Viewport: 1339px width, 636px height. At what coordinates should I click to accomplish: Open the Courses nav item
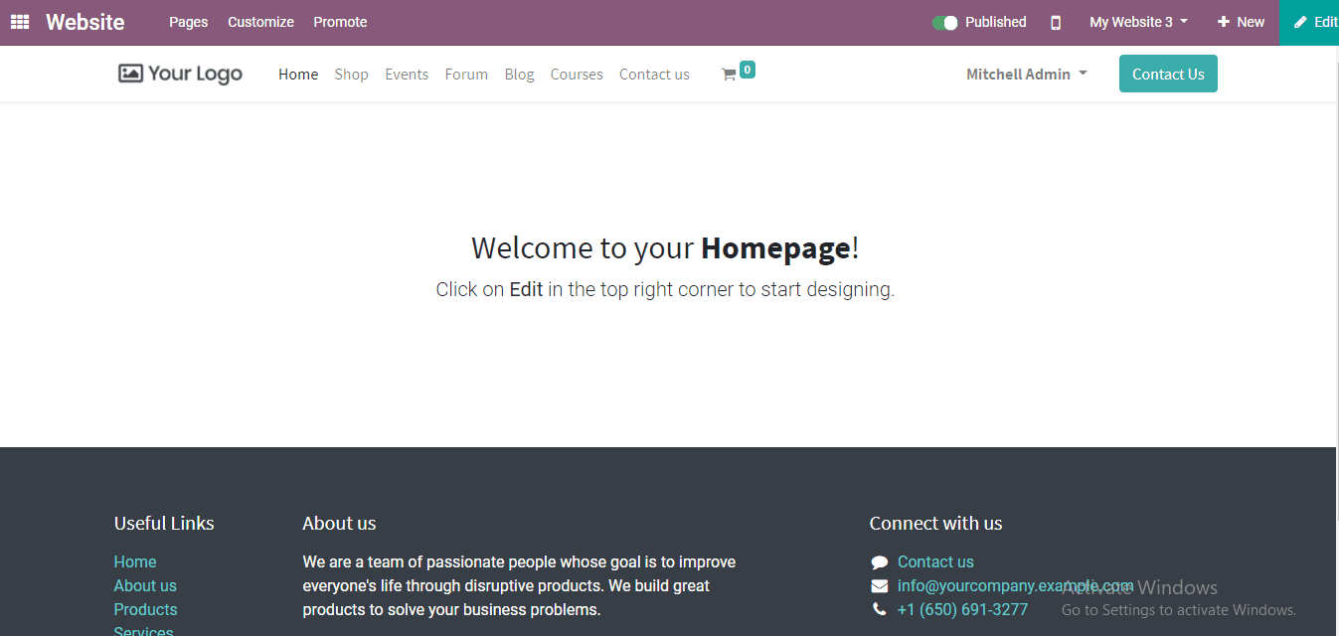[577, 75]
